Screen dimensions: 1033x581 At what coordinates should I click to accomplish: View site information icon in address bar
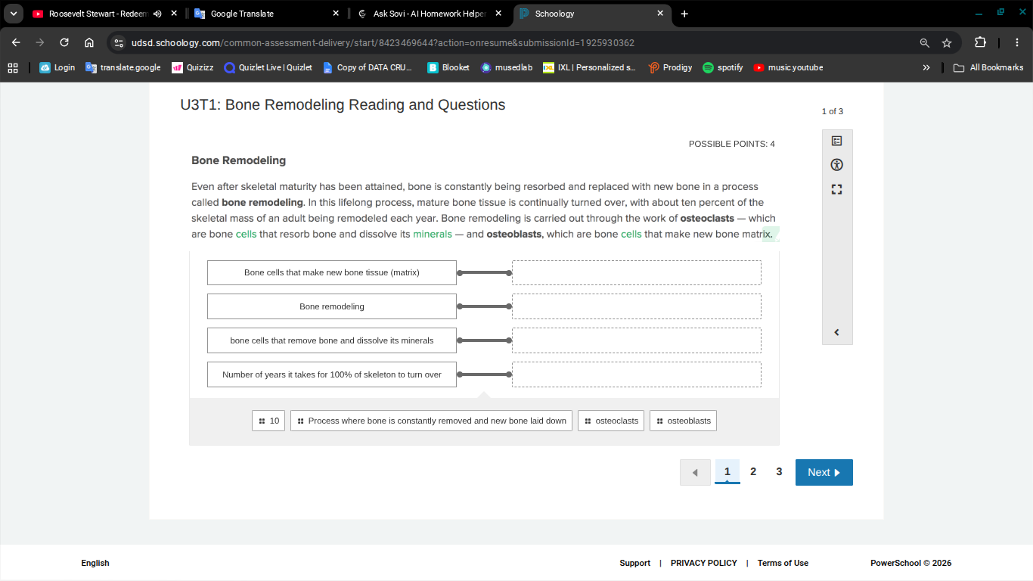click(119, 43)
